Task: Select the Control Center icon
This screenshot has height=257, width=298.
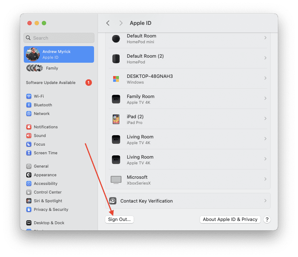Action: pyautogui.click(x=29, y=192)
